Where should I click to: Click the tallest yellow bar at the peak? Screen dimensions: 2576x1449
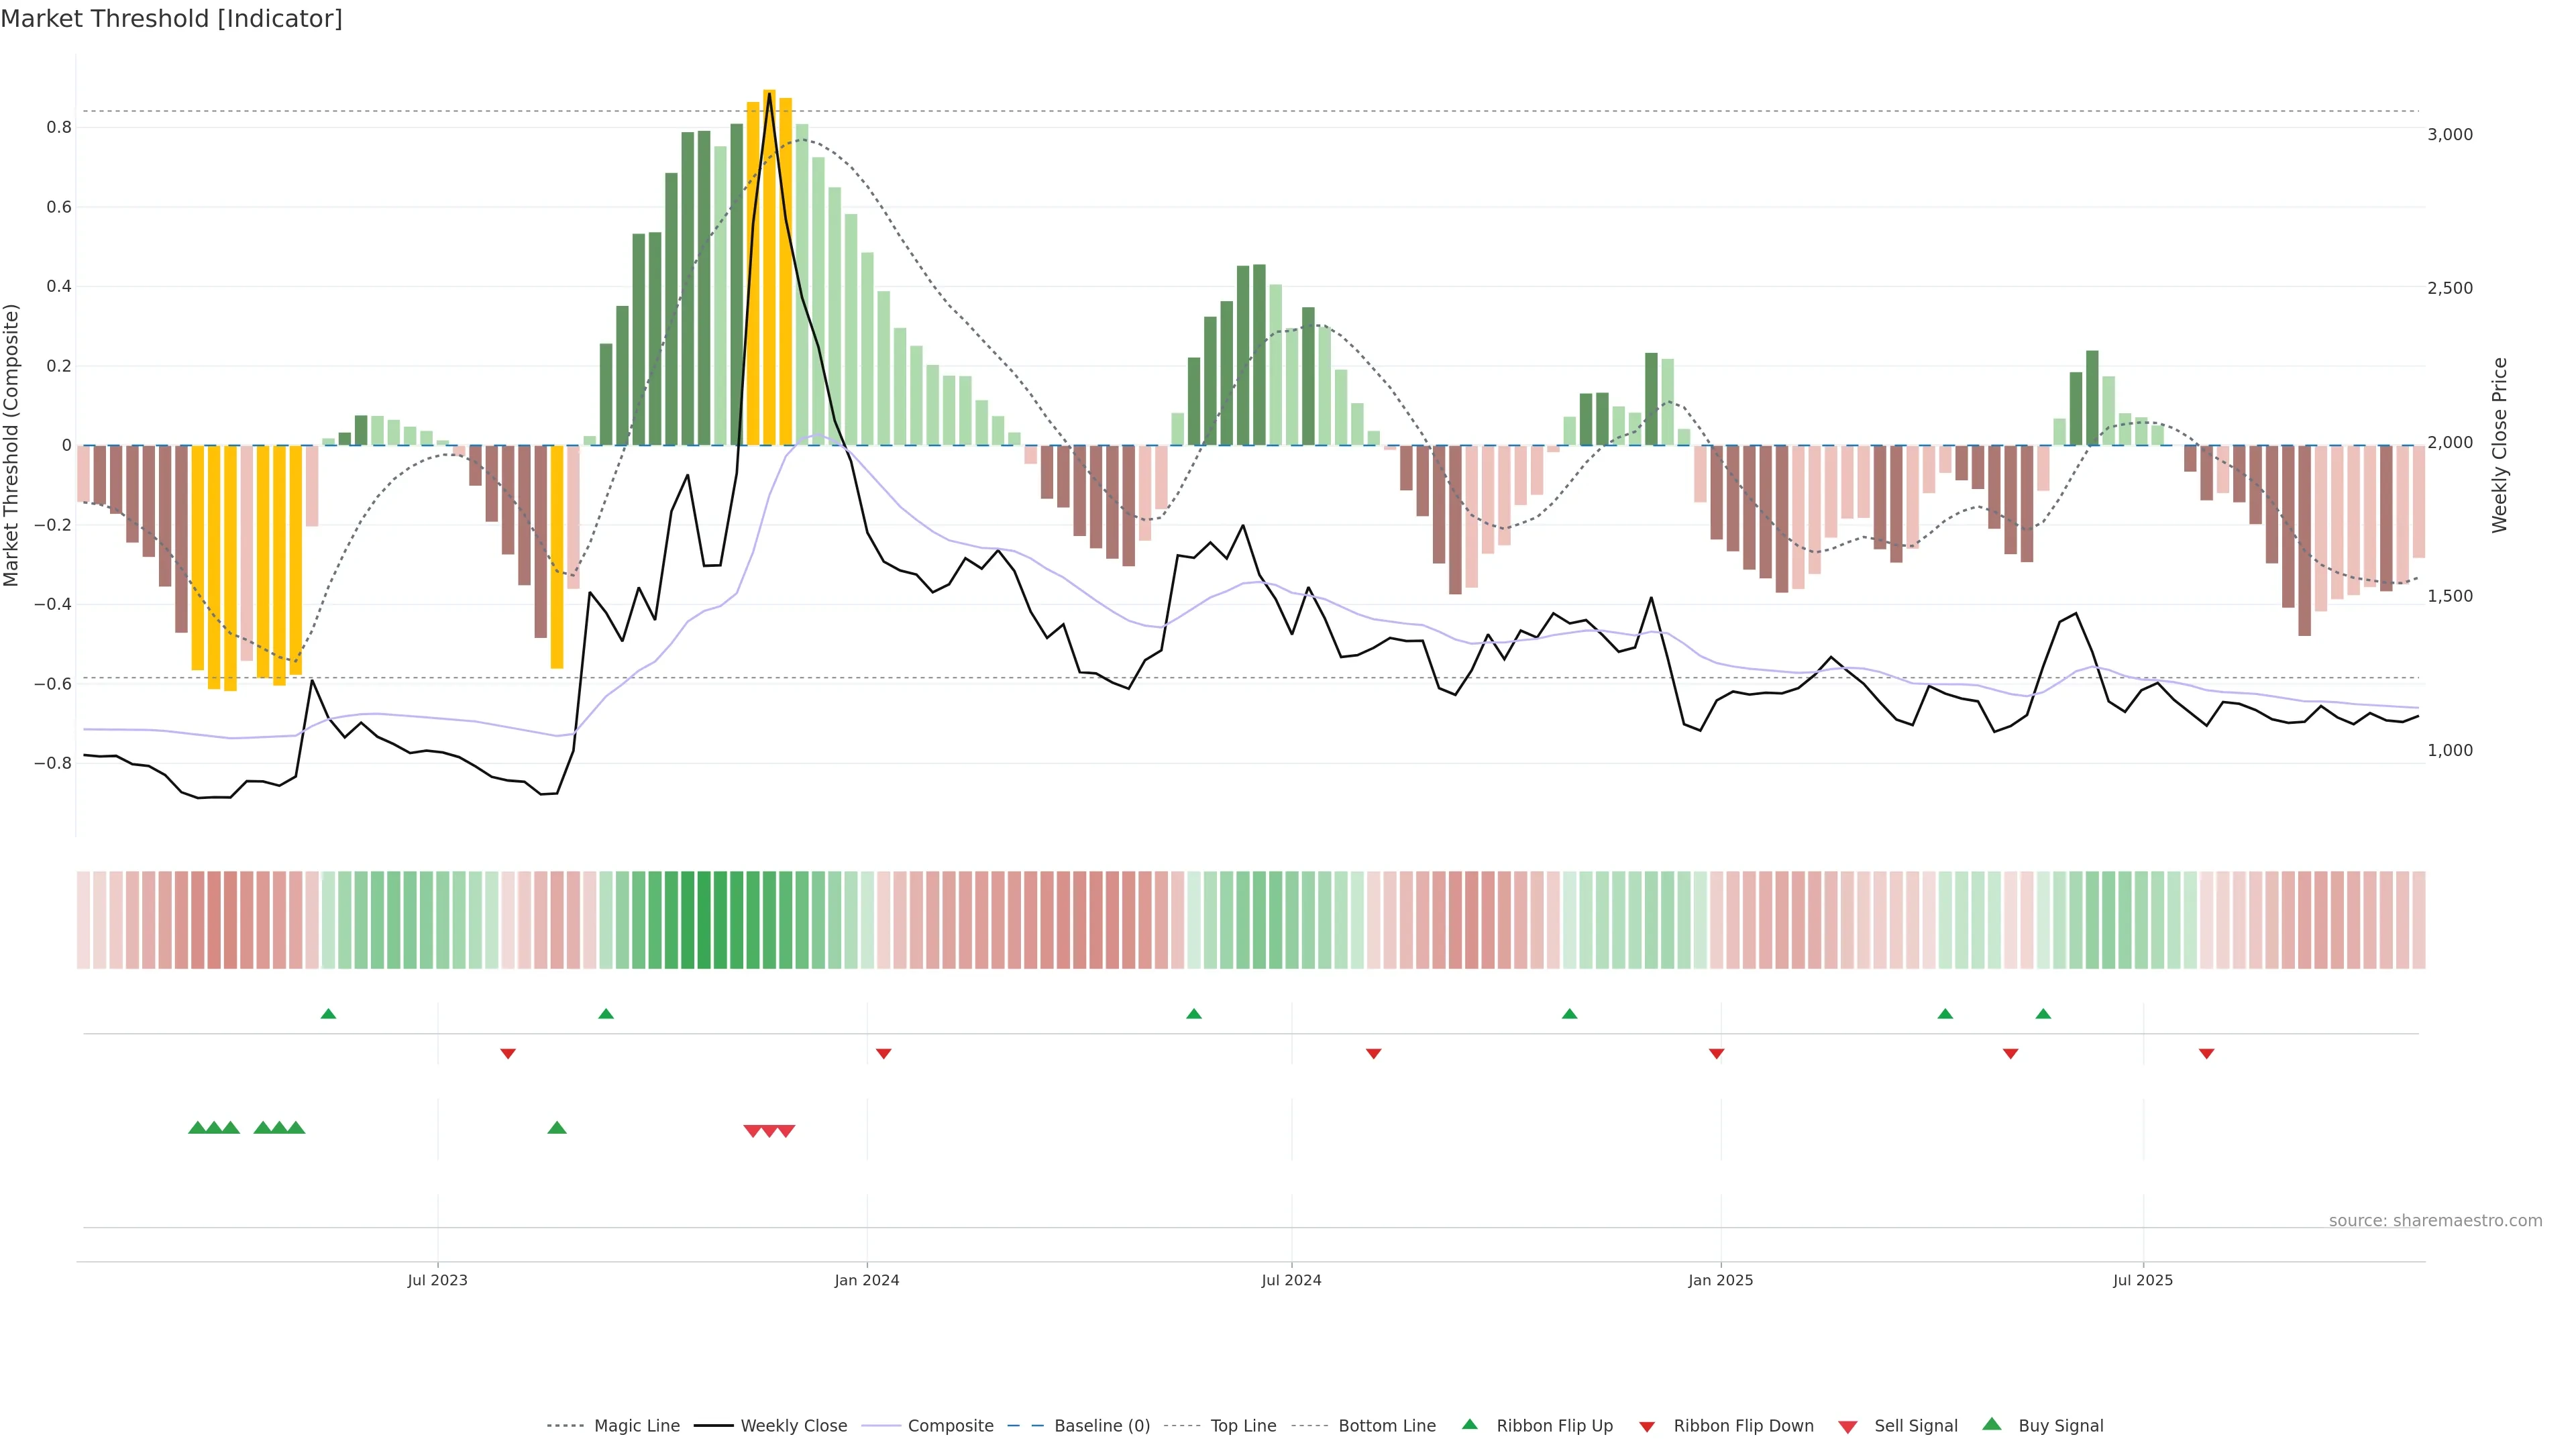point(769,270)
